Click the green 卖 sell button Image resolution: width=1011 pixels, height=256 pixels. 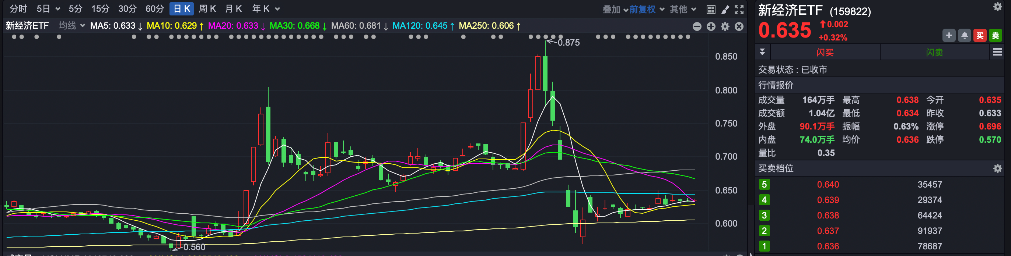[x=995, y=36]
